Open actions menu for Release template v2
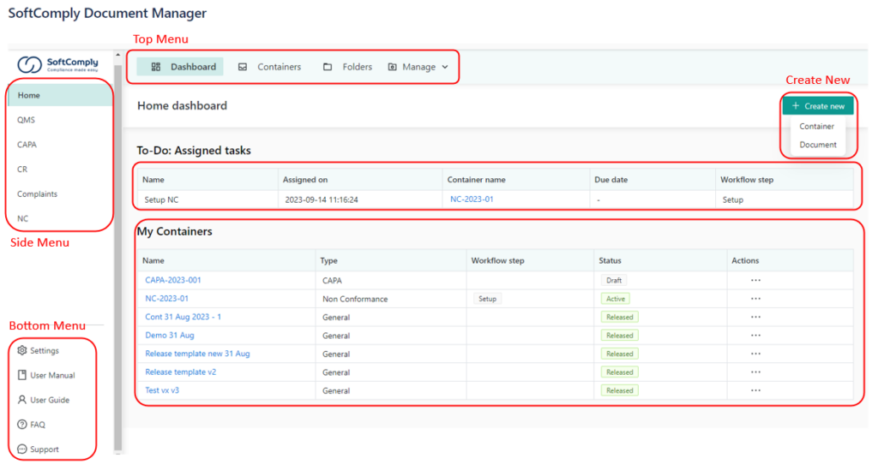 (x=755, y=372)
